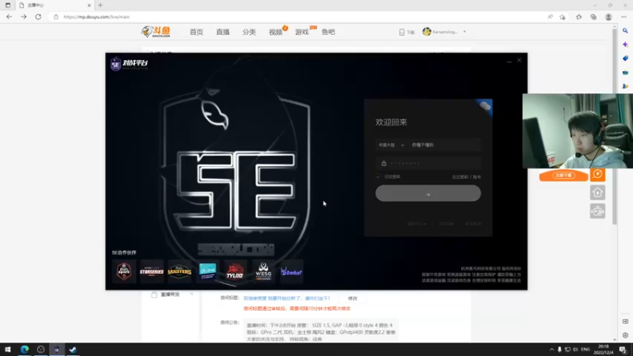Image resolution: width=633 pixels, height=356 pixels.
Task: Open Steam from the taskbar
Action: 73,350
